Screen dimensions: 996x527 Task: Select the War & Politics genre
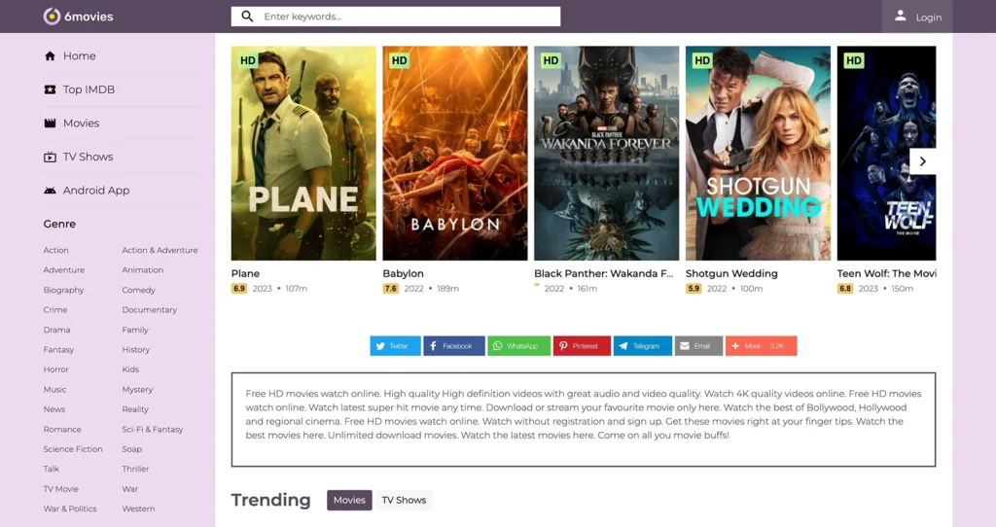click(x=70, y=509)
